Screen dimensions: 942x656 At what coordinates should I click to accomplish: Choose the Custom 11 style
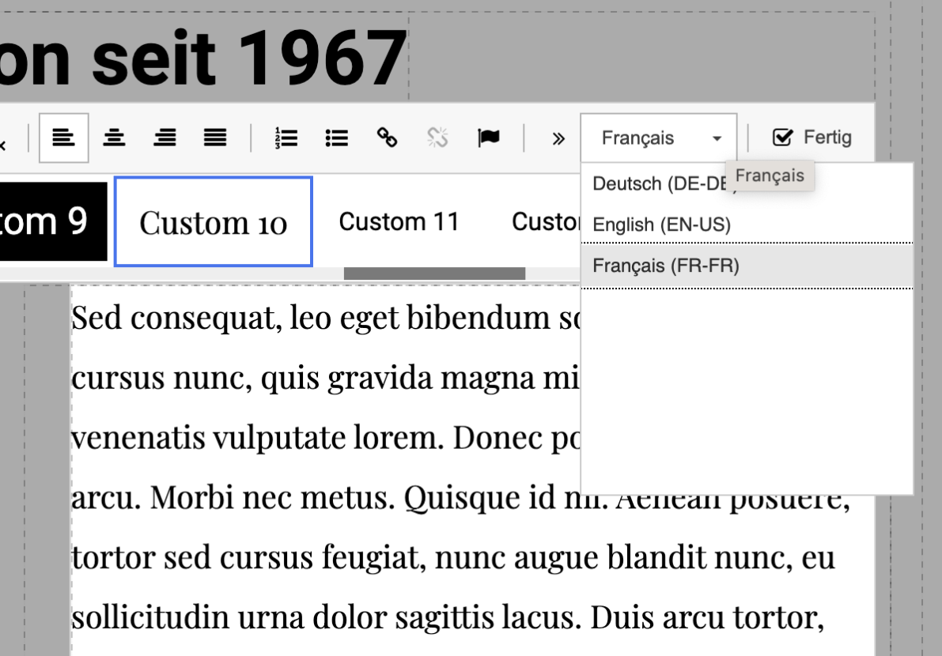399,222
